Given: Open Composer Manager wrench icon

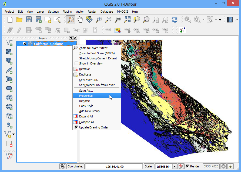Looking at the screenshot, I should [57, 20].
